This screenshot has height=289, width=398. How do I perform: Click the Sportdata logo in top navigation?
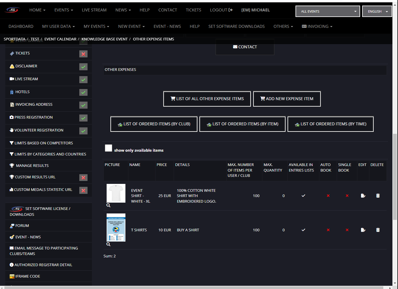[x=12, y=10]
